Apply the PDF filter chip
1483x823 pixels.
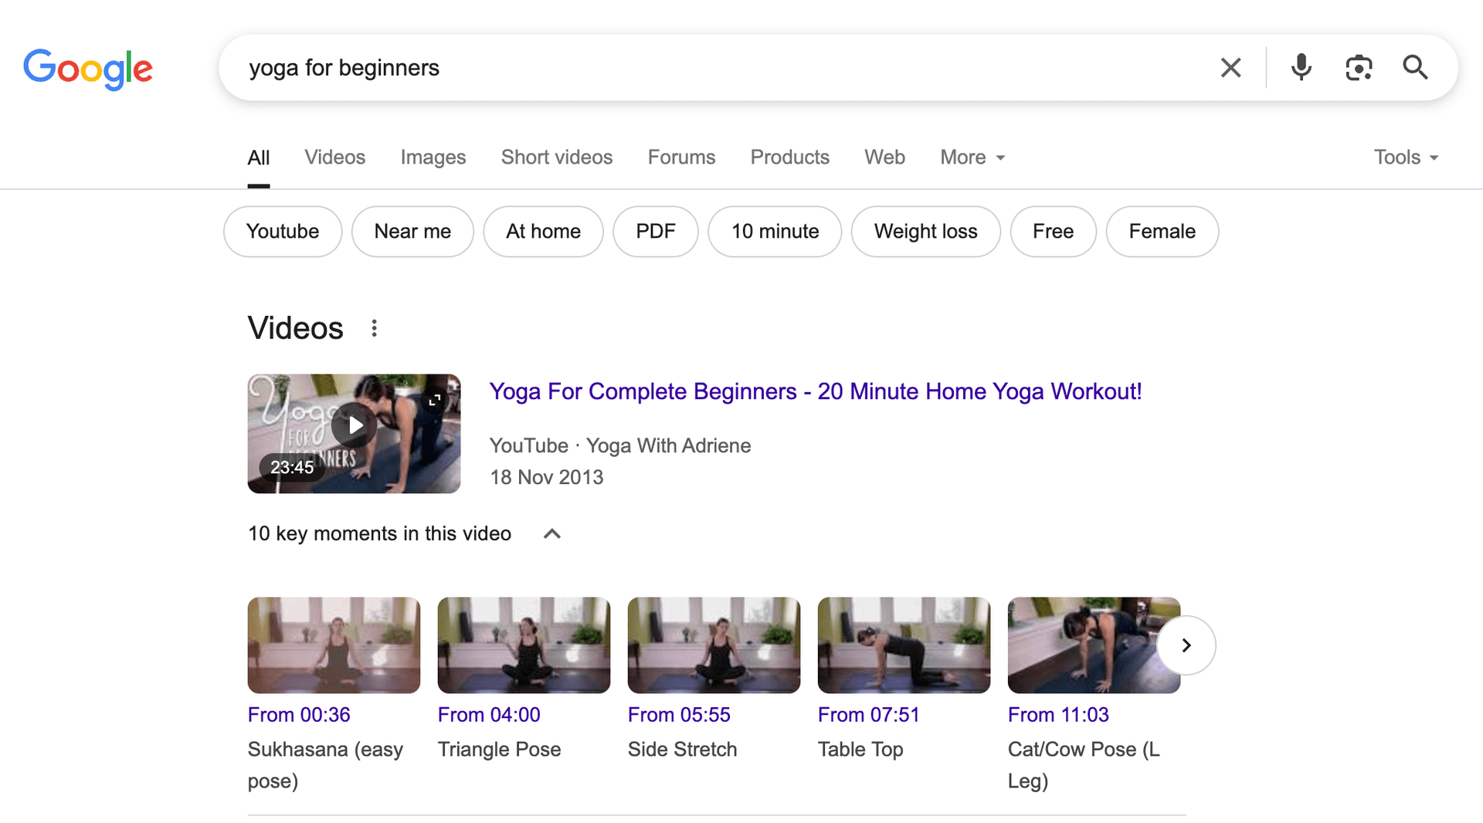point(656,232)
